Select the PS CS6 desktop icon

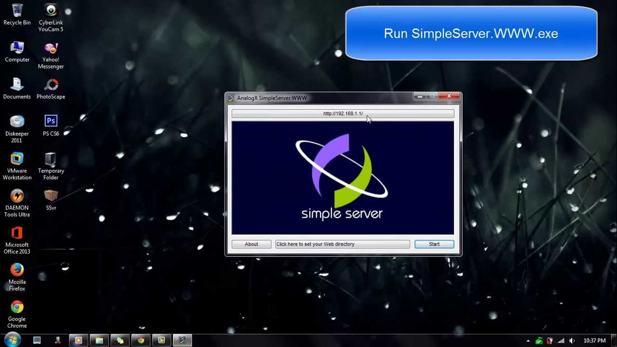51,126
